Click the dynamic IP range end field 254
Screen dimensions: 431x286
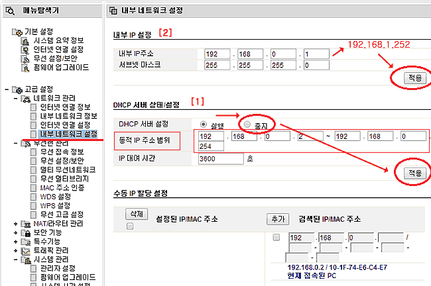pyautogui.click(x=211, y=146)
